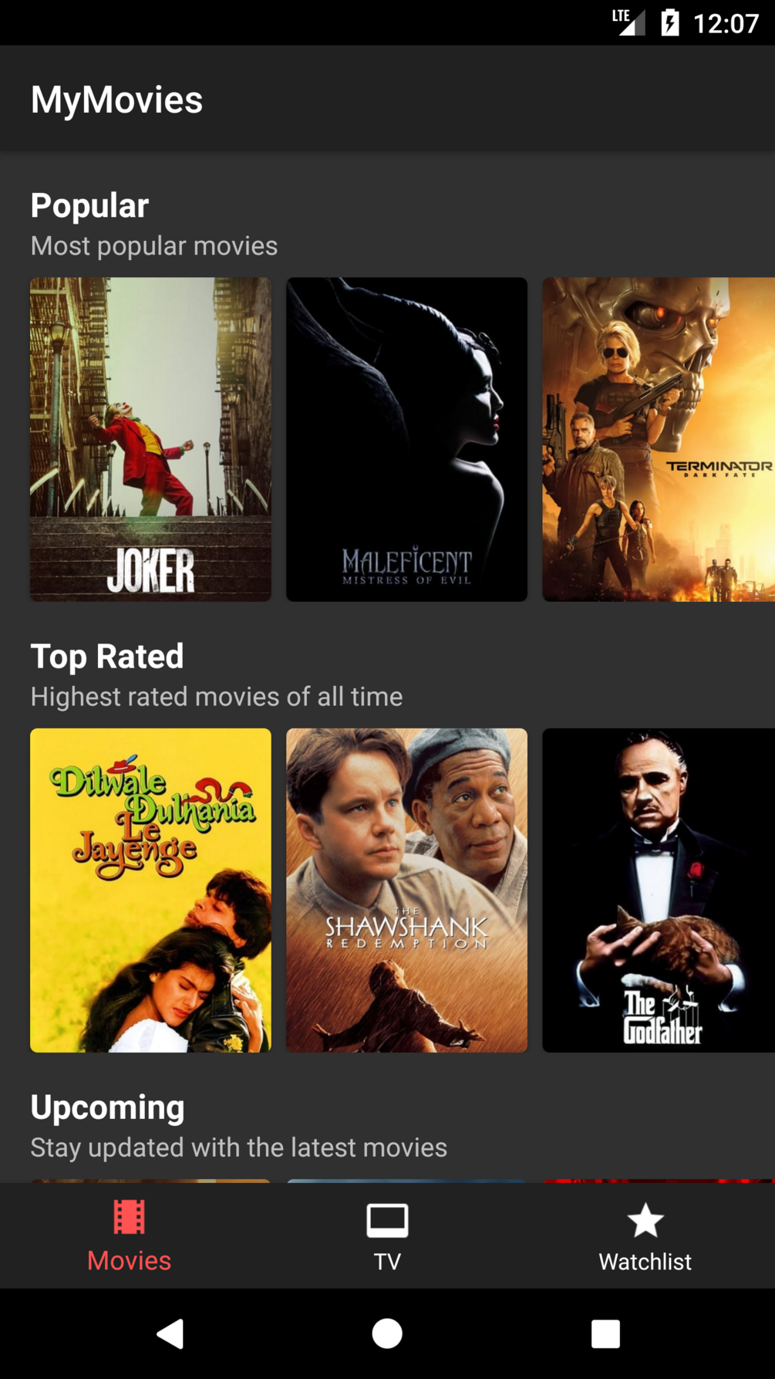Tap the Upcoming section heading
Viewport: 775px width, 1379px height.
pos(107,1107)
